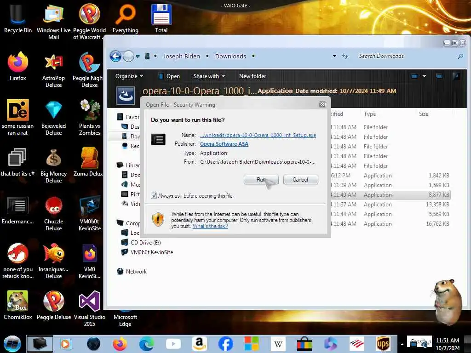This screenshot has height=353, width=471.
Task: Launch Big Money Deluxe desktop icon
Action: click(53, 165)
